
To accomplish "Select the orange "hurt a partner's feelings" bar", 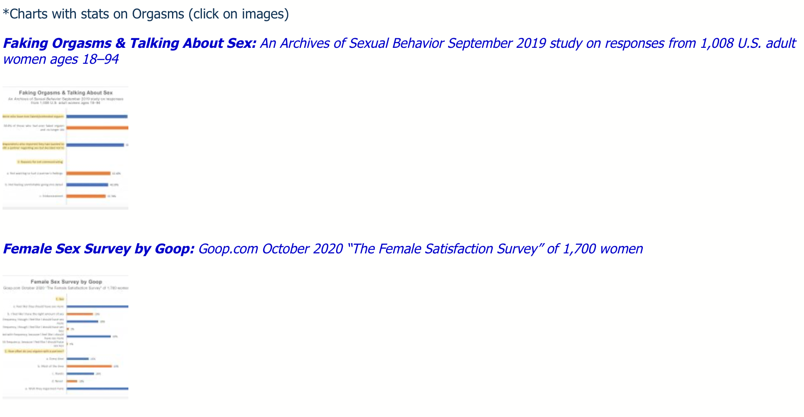I will (89, 173).
